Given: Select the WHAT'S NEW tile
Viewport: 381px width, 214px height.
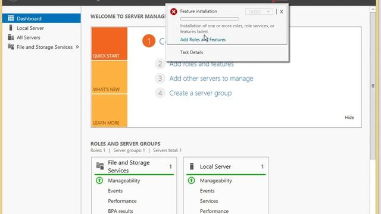Looking at the screenshot, I should pyautogui.click(x=110, y=77).
